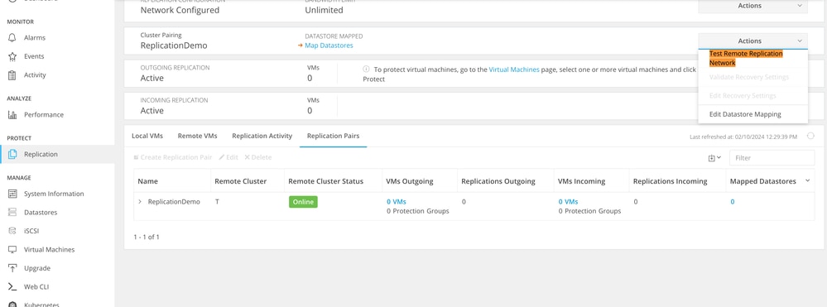Image resolution: width=827 pixels, height=307 pixels.
Task: Open the export download dropdown icon
Action: coord(714,158)
